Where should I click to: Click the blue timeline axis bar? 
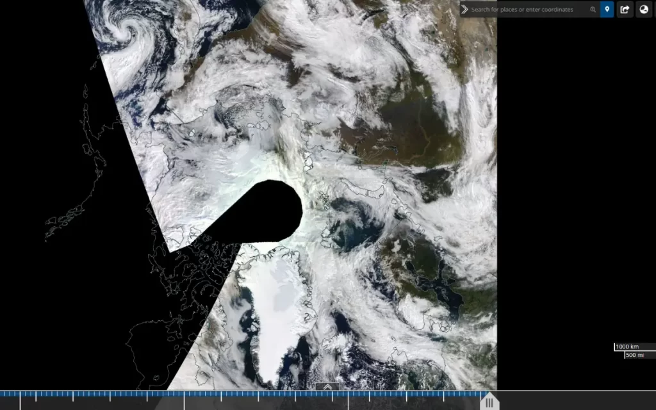(x=243, y=394)
